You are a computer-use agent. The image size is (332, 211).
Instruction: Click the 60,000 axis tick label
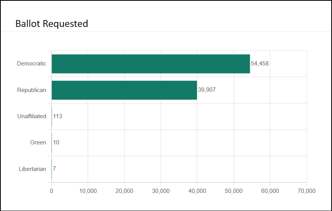coord(270,191)
